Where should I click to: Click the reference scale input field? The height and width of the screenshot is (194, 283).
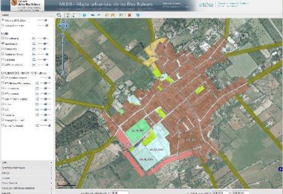pos(117,192)
